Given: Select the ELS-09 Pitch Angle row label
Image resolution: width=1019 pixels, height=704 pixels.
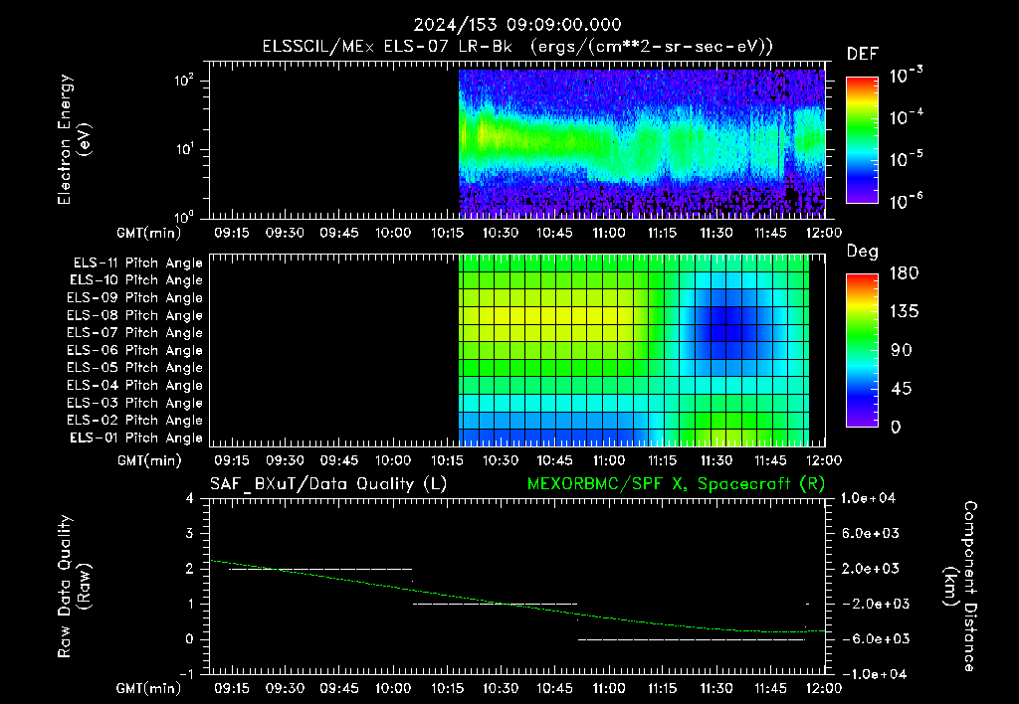Looking at the screenshot, I should pyautogui.click(x=134, y=298).
